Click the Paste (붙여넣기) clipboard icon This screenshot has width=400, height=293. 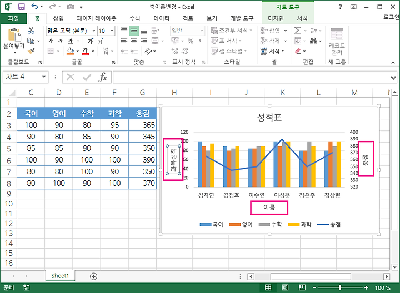[x=14, y=35]
